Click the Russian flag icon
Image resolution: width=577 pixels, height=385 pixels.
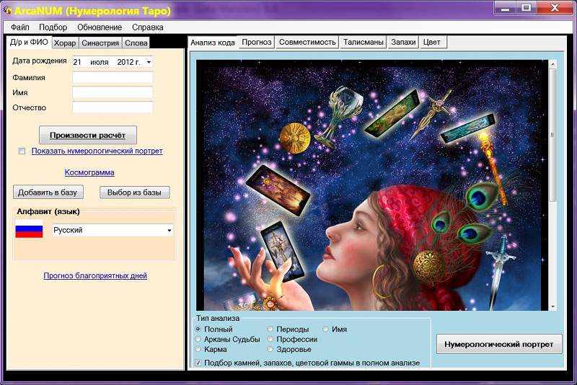(x=29, y=231)
